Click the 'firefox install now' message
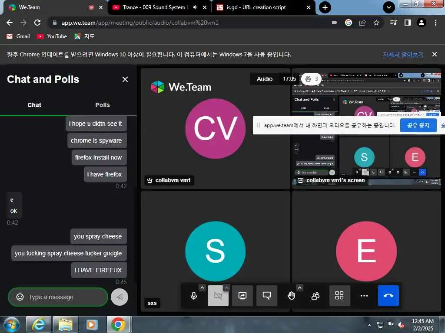The image size is (445, 333). pyautogui.click(x=99, y=157)
